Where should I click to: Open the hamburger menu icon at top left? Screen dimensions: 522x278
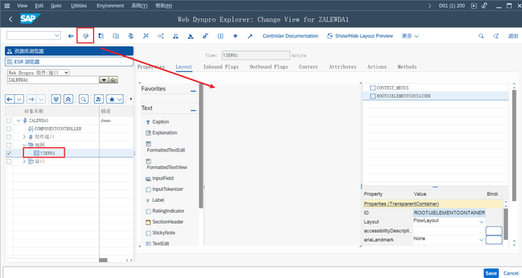[7, 5]
